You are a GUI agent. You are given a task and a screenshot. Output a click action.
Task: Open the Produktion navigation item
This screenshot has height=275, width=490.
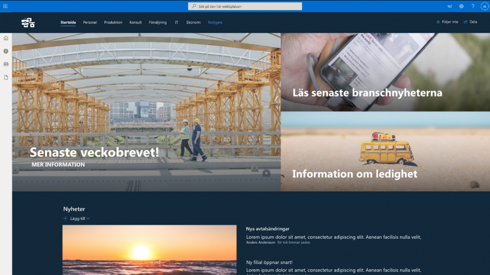point(113,22)
